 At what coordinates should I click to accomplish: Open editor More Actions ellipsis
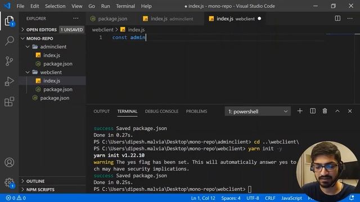pos(350,19)
